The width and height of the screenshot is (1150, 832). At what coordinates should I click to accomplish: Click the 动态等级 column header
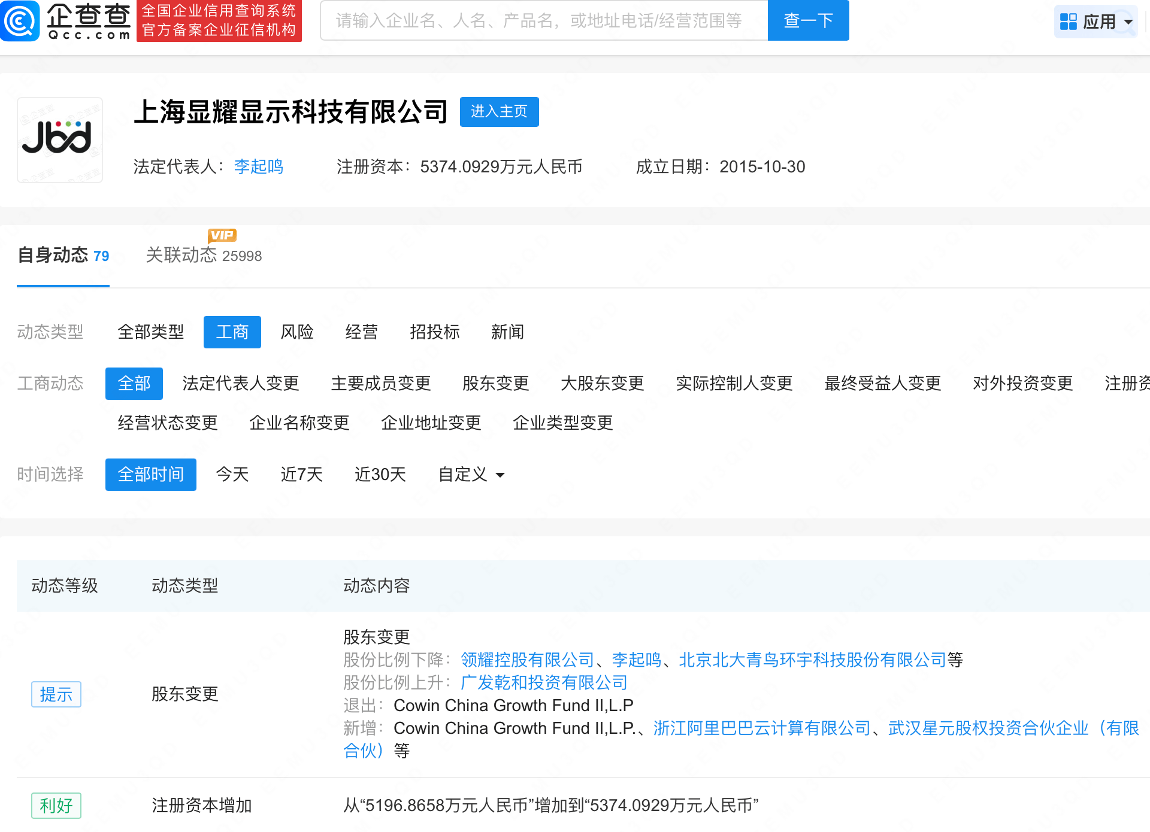[65, 585]
